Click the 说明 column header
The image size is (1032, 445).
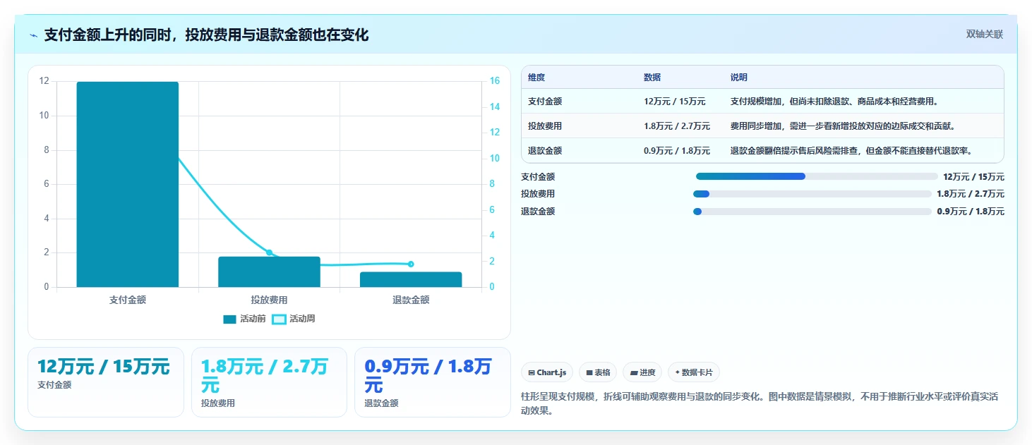[x=739, y=78]
